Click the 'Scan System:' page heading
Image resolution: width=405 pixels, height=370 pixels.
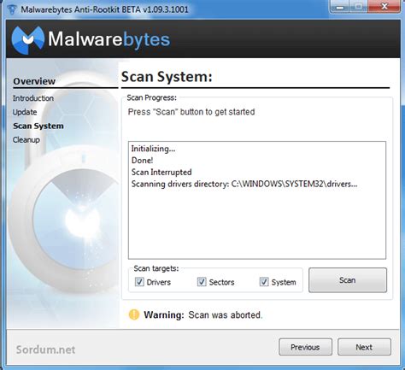pyautogui.click(x=167, y=77)
